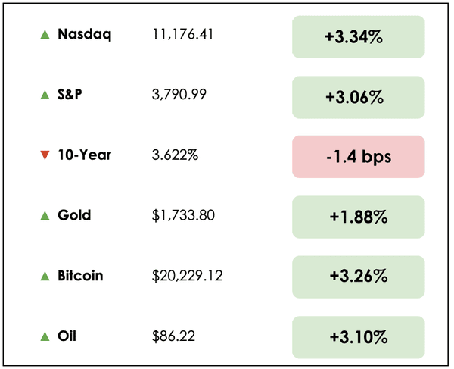Open the Oil row label

tap(67, 337)
